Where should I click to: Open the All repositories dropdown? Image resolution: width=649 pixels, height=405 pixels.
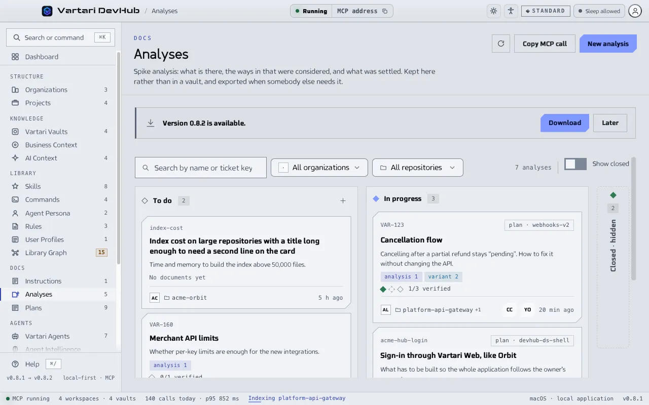coord(418,168)
